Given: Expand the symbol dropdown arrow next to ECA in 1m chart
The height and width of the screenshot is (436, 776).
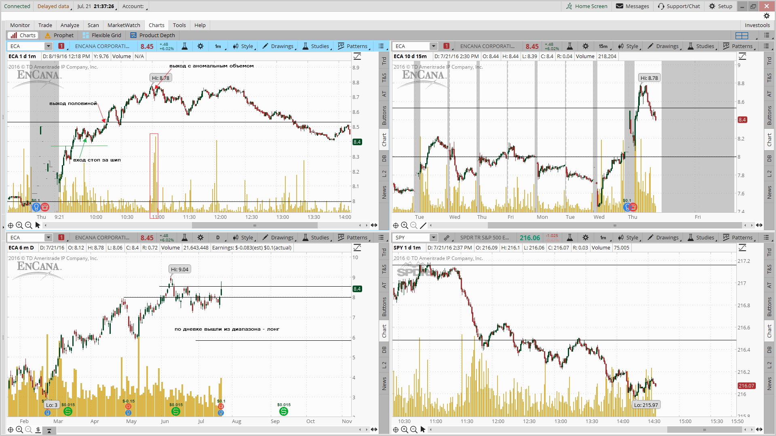Looking at the screenshot, I should tap(48, 46).
